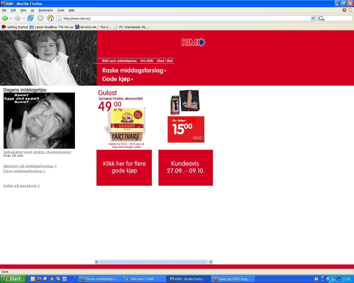Click the MSN Messenger tray icon
354x283 pixels.
(x=334, y=279)
